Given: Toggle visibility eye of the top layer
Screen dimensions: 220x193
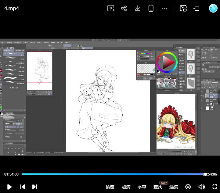Looking at the screenshot, I should pos(202,91).
